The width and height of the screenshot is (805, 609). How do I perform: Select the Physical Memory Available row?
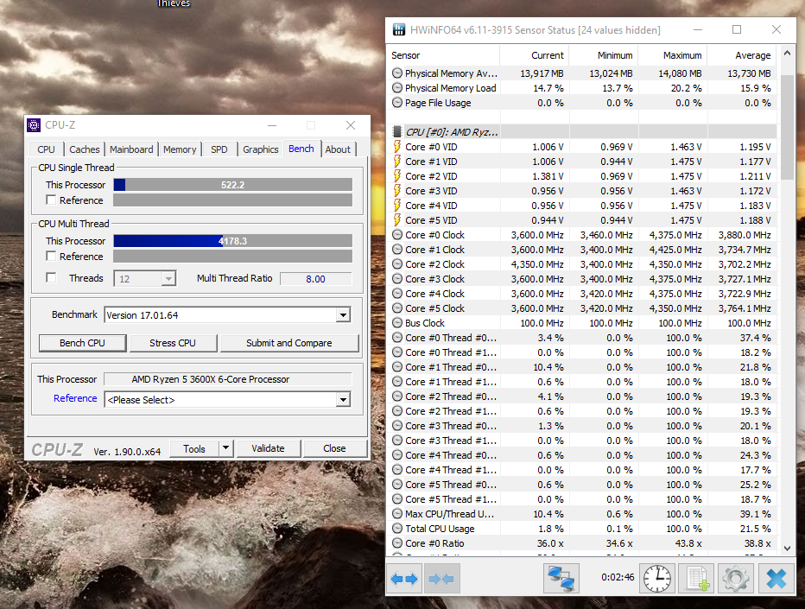point(581,73)
